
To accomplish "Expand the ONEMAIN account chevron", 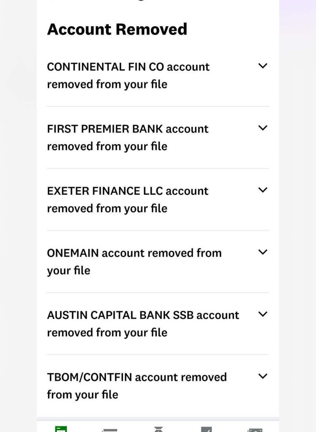I will (x=262, y=252).
